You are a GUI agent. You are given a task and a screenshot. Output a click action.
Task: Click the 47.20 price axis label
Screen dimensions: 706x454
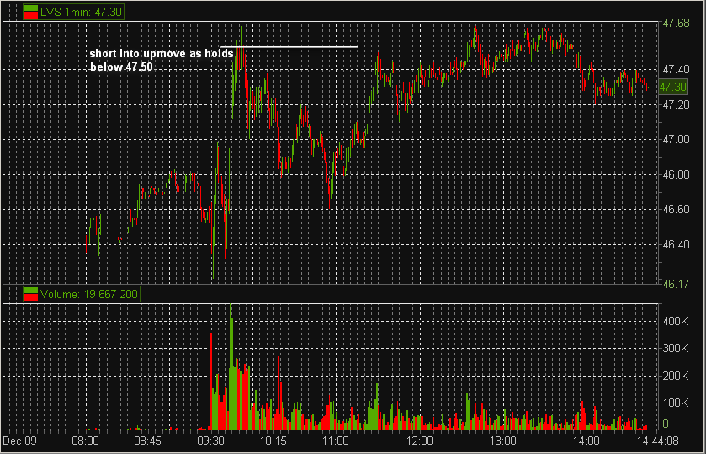click(676, 104)
